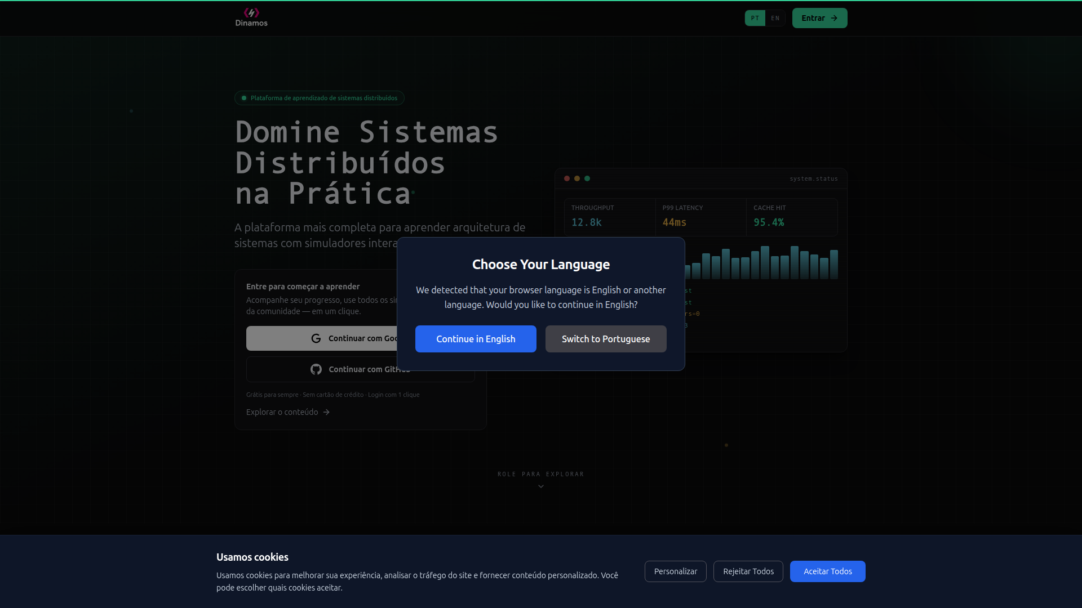
Task: Click the platform badge about sistemas distribuídos
Action: 320,98
